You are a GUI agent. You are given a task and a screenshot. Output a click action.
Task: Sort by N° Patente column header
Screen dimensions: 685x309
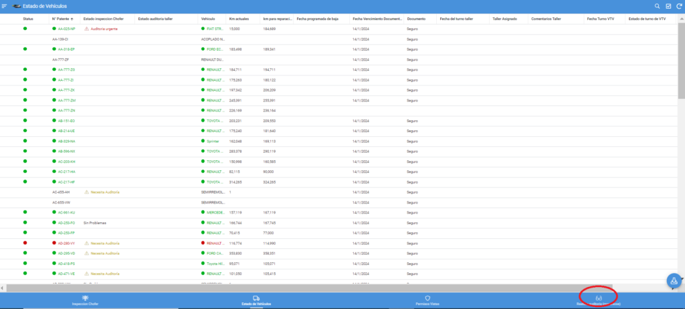pos(63,19)
